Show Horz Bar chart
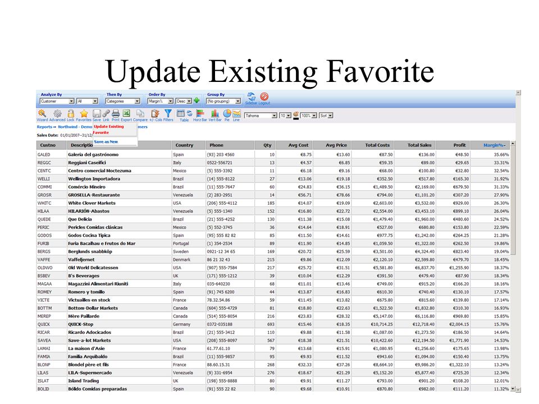The image size is (539, 404). pyautogui.click(x=200, y=115)
